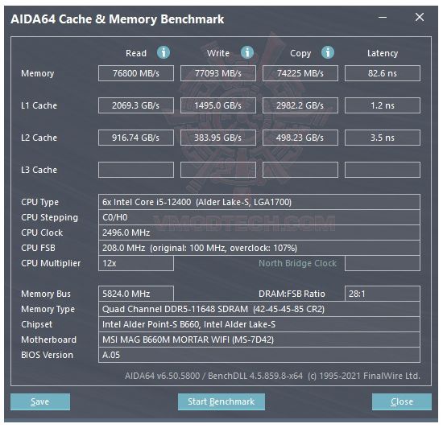This screenshot has width=443, height=428.
Task: Click the Latency column header
Action: [383, 53]
